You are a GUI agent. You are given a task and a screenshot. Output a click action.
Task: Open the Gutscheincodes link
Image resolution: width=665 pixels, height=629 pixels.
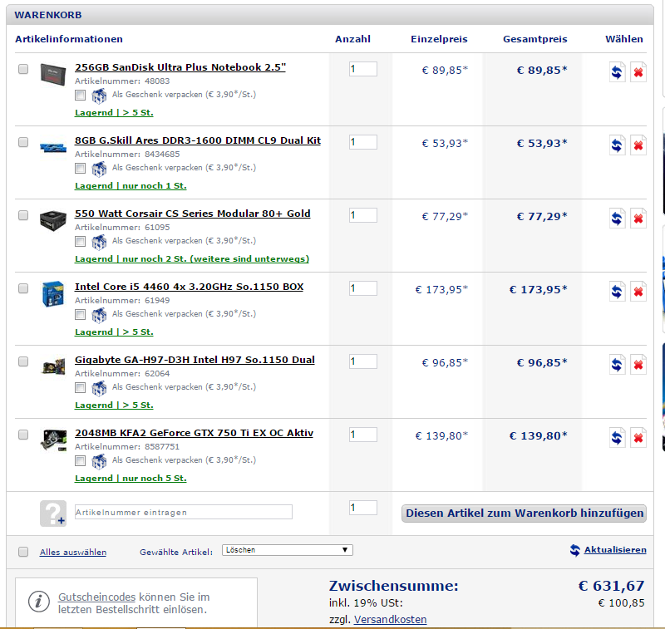(96, 597)
